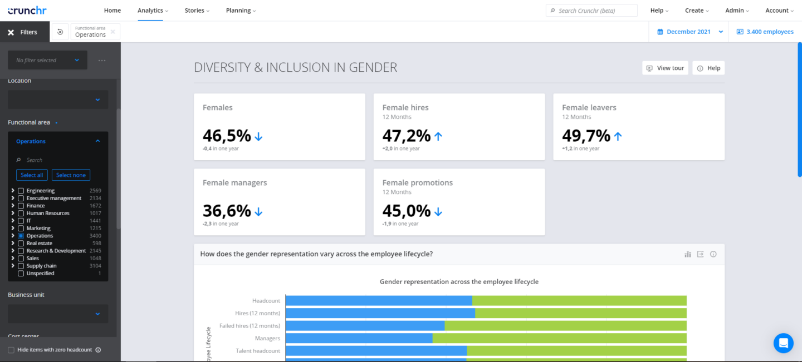Image resolution: width=802 pixels, height=362 pixels.
Task: Click the info icon next to zero headcount
Action: (98, 350)
